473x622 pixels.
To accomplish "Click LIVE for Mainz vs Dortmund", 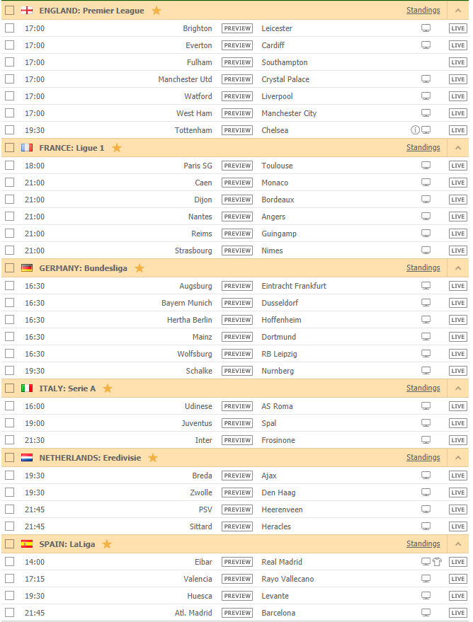I will click(457, 337).
